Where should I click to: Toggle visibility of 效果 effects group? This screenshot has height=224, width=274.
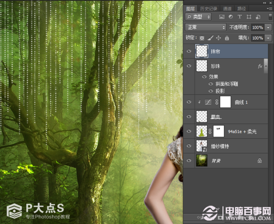[204, 76]
